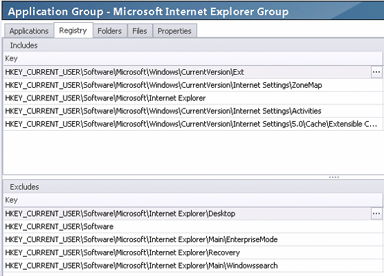This screenshot has width=384, height=276.
Task: Select the Internet Settings\ZoneMap include key
Action: pyautogui.click(x=193, y=85)
